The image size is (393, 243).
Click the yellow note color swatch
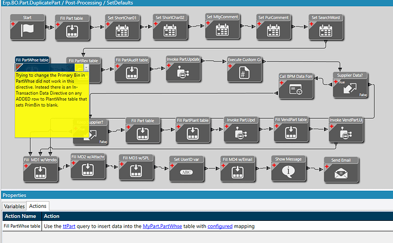pyautogui.click(x=79, y=67)
